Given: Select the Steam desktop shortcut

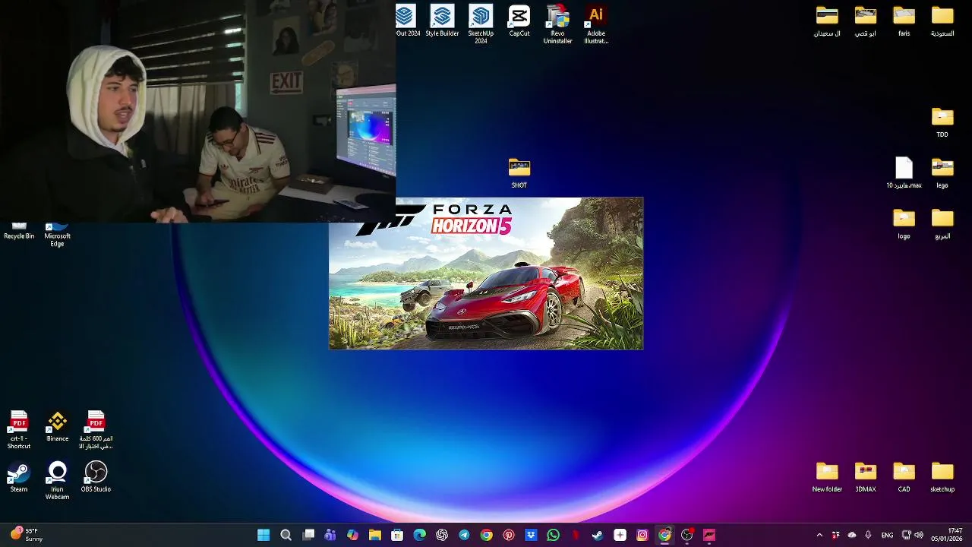Looking at the screenshot, I should pyautogui.click(x=19, y=477).
